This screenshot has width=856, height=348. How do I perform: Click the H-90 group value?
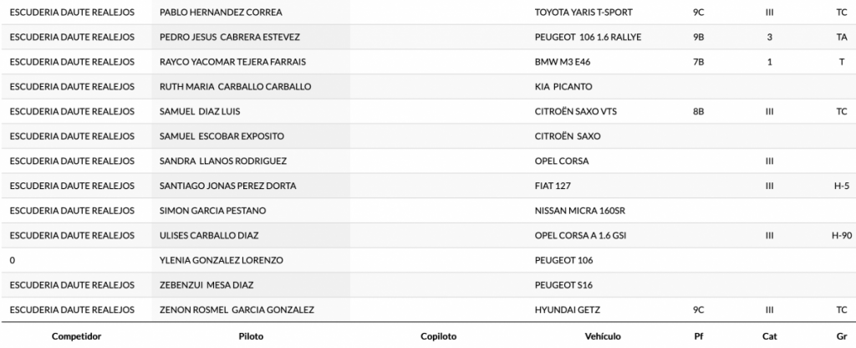click(841, 235)
